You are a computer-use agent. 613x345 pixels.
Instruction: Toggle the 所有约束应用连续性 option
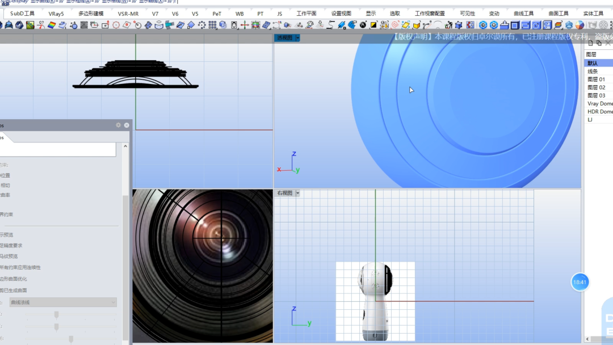(20, 268)
